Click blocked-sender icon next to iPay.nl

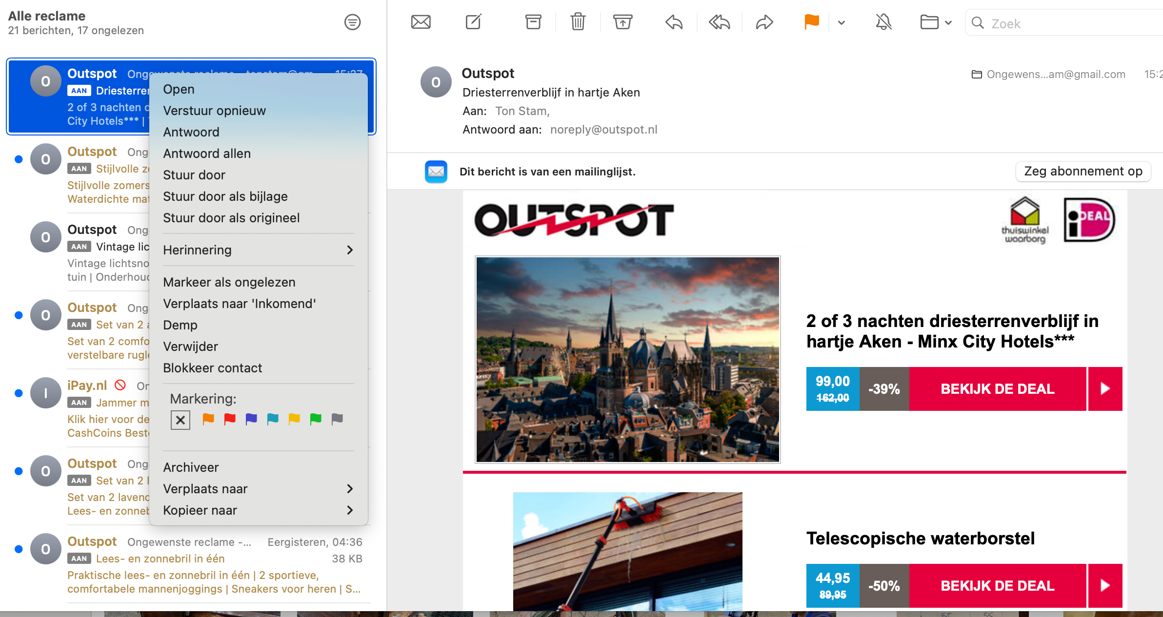coord(120,385)
